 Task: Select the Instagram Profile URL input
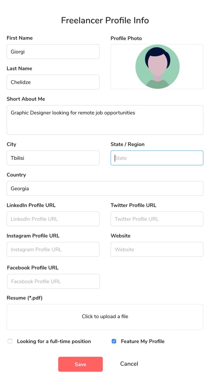[53, 249]
